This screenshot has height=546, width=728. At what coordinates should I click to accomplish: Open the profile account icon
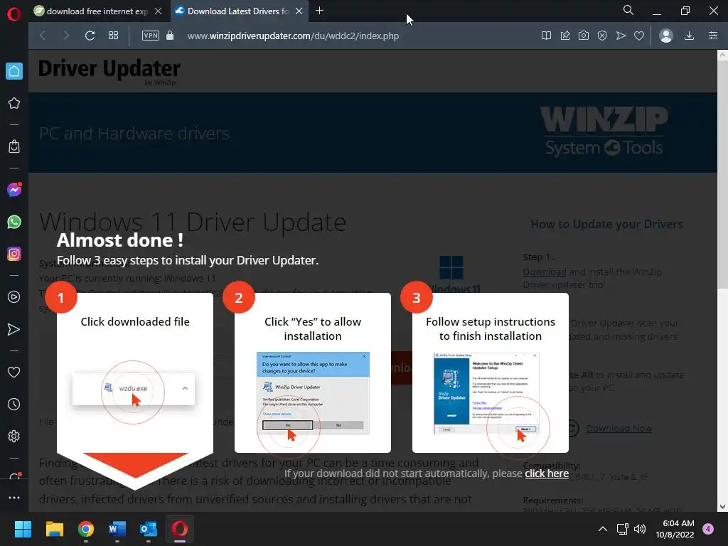tap(666, 36)
